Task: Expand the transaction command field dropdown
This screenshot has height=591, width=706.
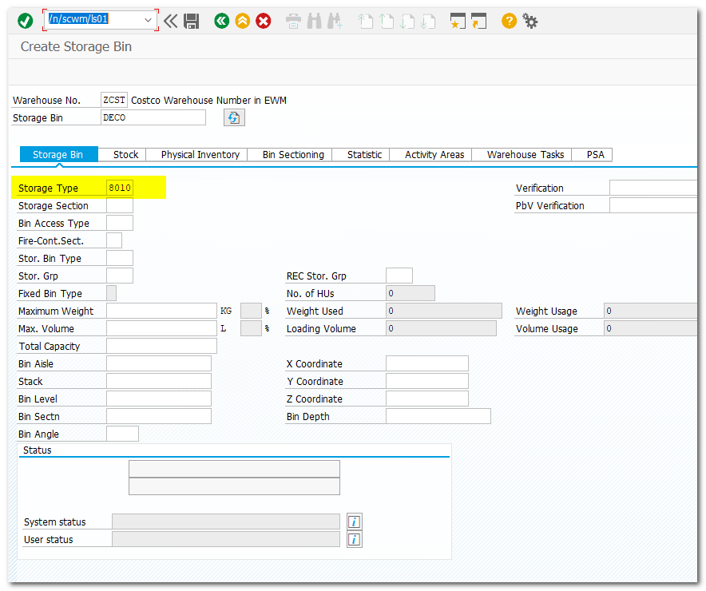Action: (x=148, y=20)
